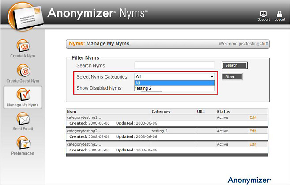290x185 pixels.
Task: Choose 'All' from the category list
Action: [x=174, y=83]
